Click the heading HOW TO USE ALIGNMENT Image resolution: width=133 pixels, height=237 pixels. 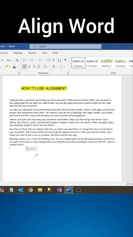point(44,89)
